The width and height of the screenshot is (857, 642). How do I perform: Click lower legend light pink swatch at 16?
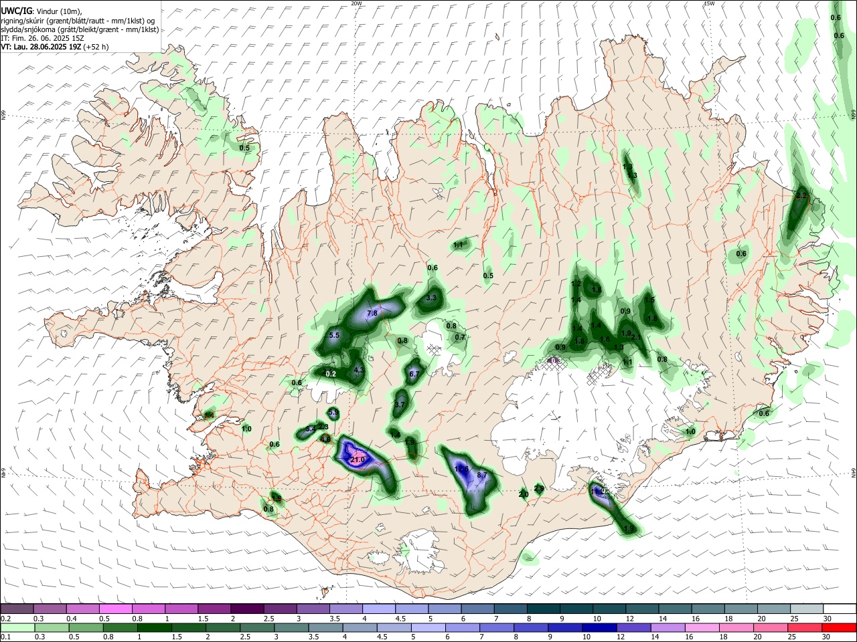pos(702,628)
